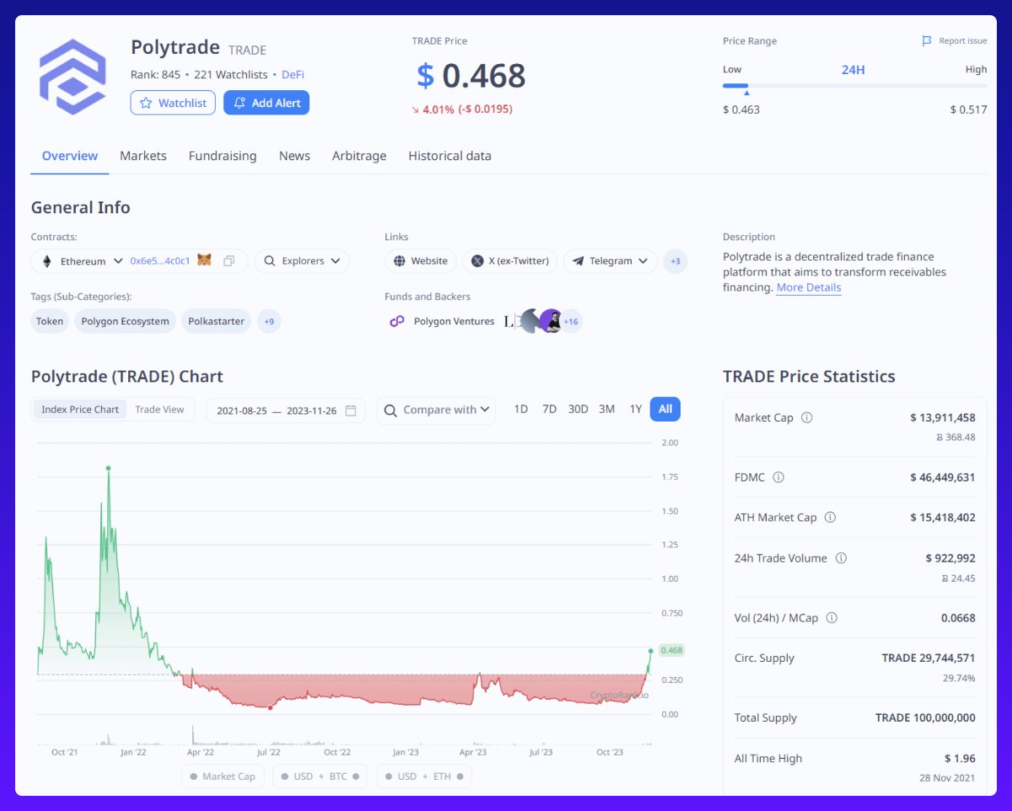
Task: Click the FDMC info icon
Action: tap(778, 477)
